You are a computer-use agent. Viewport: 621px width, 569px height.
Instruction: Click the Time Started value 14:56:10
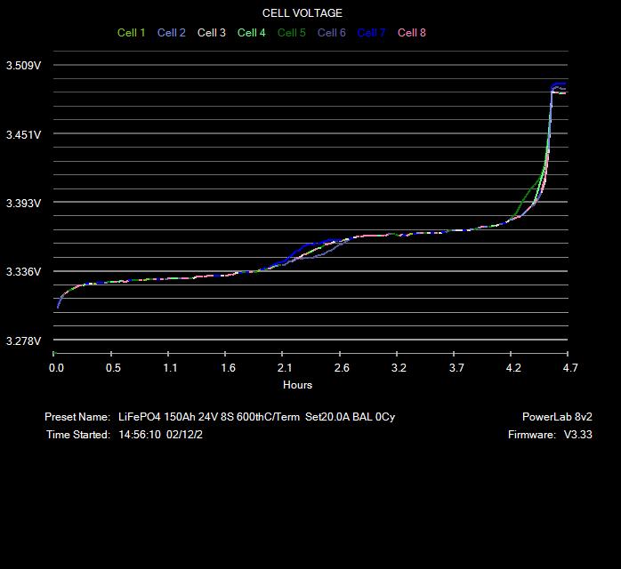pyautogui.click(x=140, y=435)
